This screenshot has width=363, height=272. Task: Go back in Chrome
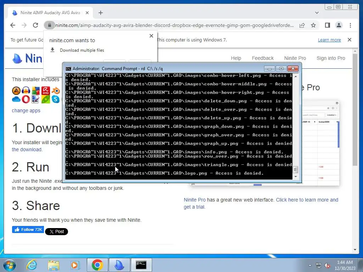[13, 25]
